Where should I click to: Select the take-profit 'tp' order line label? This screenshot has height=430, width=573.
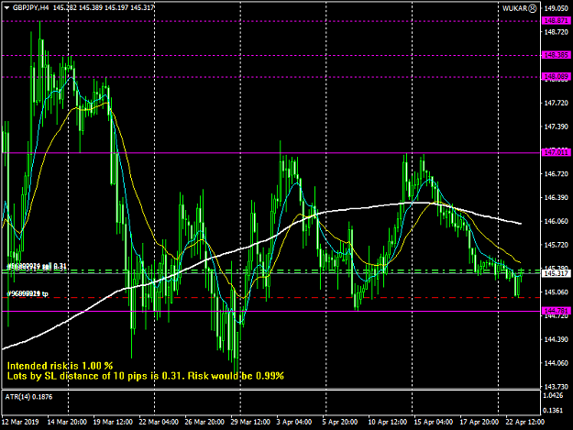pyautogui.click(x=28, y=293)
